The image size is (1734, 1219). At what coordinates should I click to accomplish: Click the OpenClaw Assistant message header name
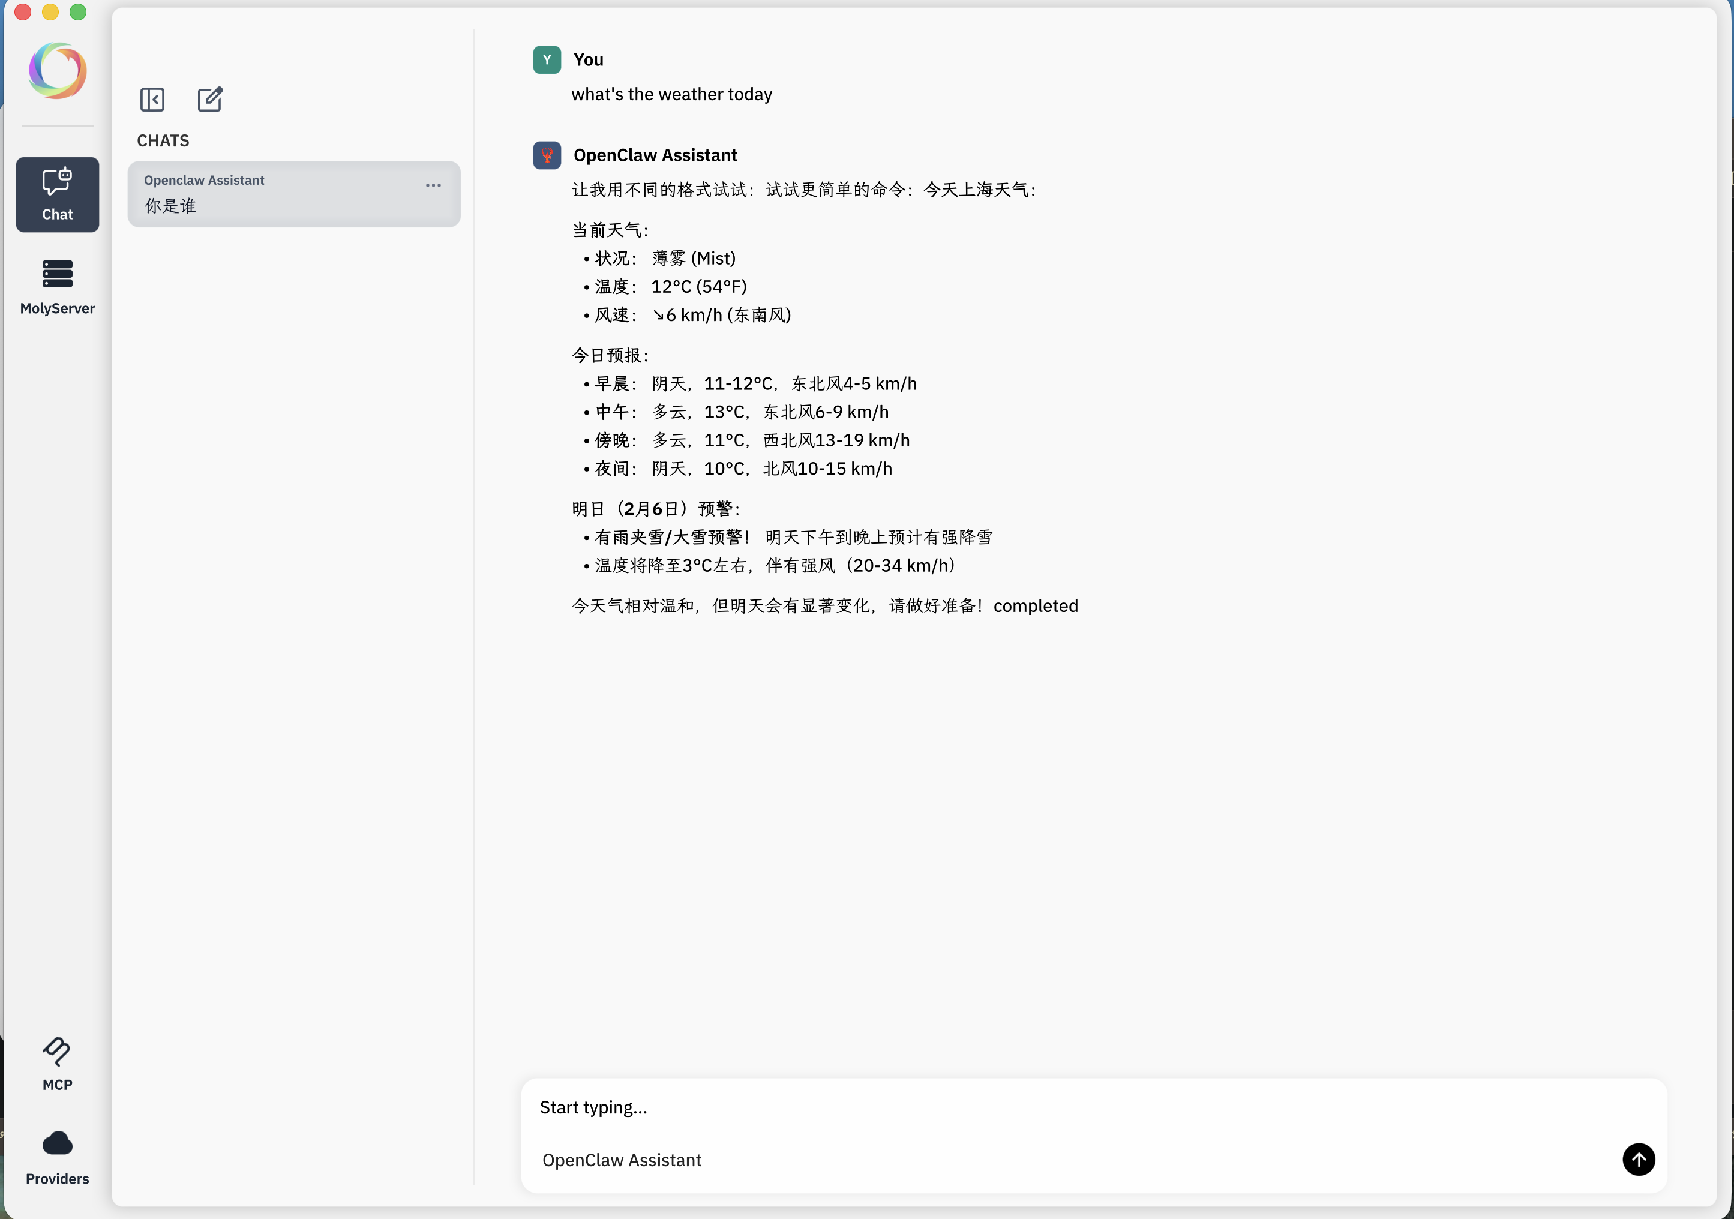click(x=655, y=155)
